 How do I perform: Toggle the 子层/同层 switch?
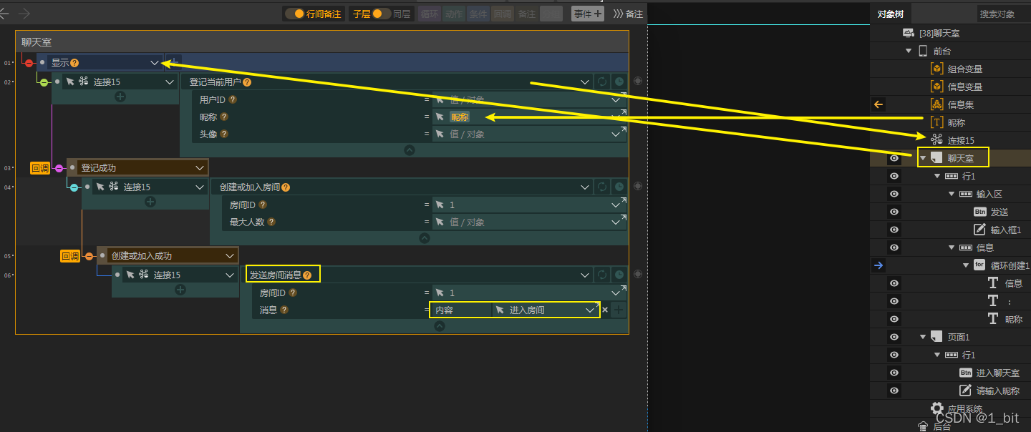382,14
